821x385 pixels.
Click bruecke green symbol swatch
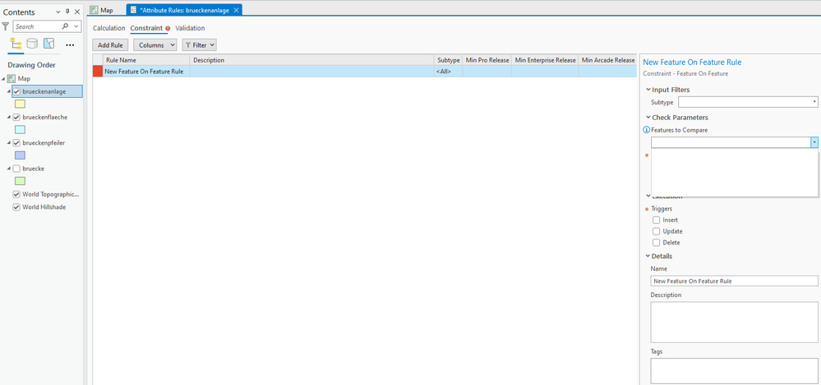[x=20, y=181]
